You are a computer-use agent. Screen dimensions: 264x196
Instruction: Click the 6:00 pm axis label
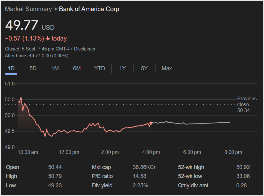click(192, 152)
